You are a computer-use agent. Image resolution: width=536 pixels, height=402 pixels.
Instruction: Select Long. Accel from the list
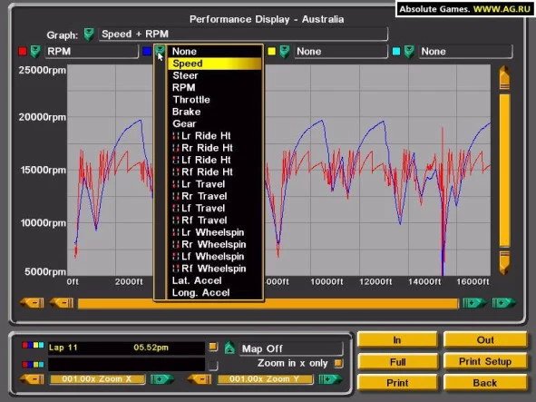[x=215, y=292]
